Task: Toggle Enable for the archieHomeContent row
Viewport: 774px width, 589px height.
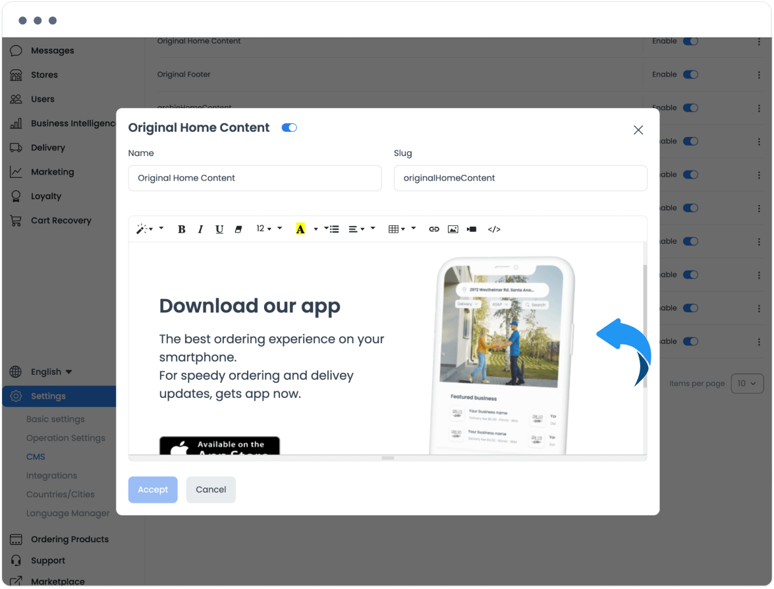Action: 690,107
